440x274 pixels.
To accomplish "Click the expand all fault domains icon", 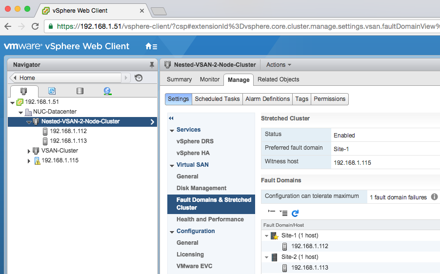I will click(283, 213).
